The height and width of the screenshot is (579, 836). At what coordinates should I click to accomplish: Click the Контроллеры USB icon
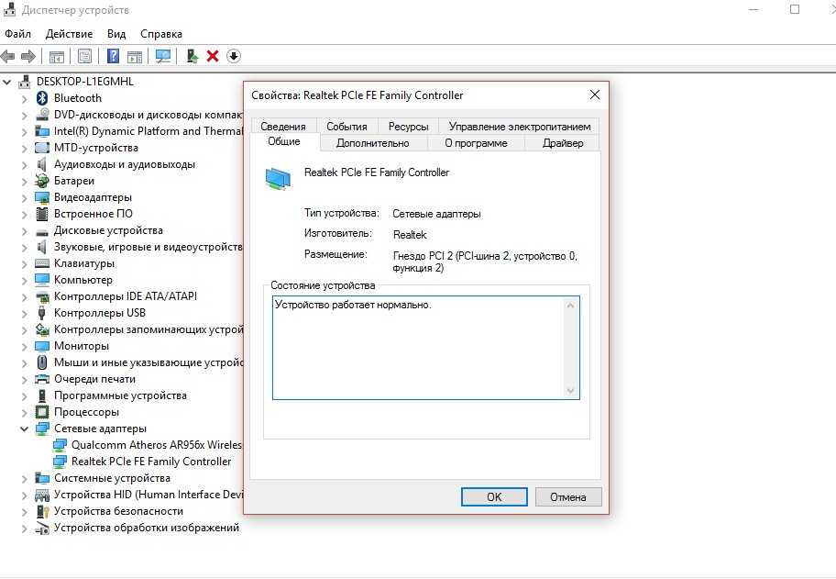[42, 313]
